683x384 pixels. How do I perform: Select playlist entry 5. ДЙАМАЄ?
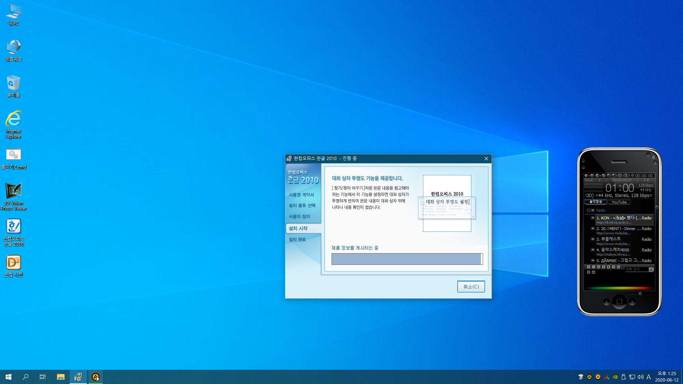coord(624,261)
